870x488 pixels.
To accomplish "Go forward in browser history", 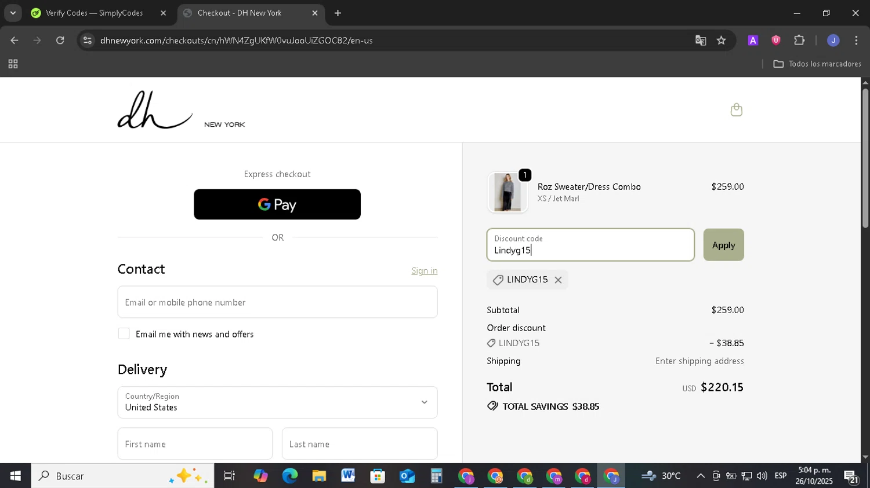I will pos(37,41).
